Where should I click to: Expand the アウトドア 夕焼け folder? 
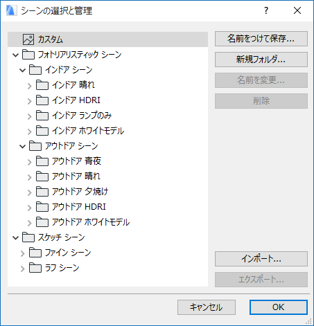coord(29,192)
